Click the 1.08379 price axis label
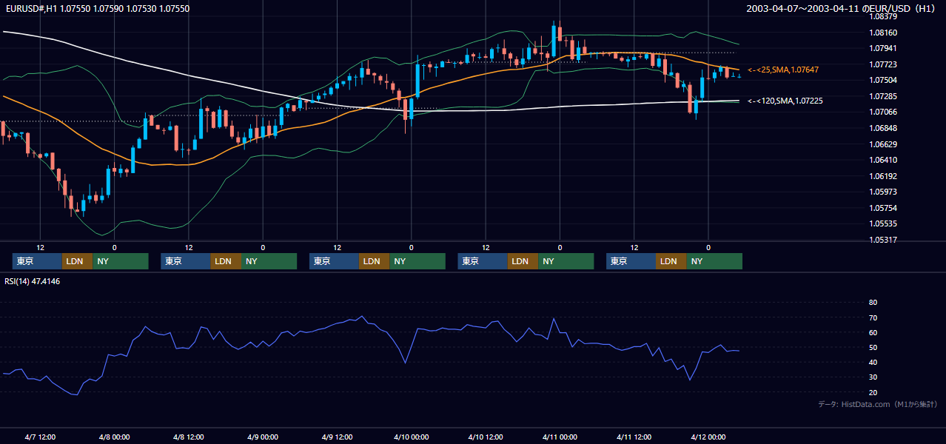Screen dimensions: 946x444 (883, 16)
